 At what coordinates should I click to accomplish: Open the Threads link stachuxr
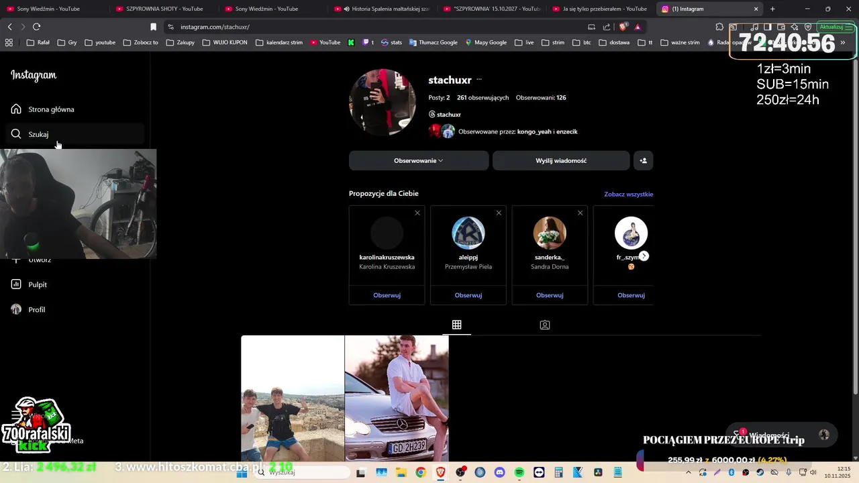click(445, 115)
